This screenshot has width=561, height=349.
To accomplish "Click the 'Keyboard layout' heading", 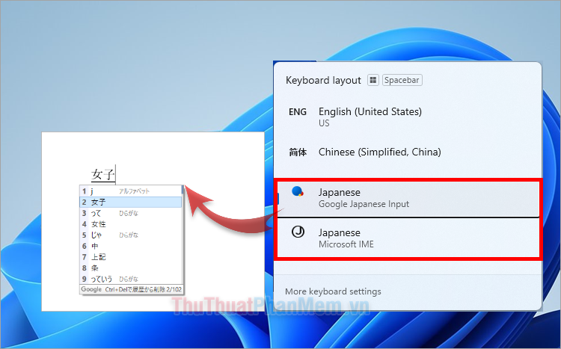I will tap(323, 80).
